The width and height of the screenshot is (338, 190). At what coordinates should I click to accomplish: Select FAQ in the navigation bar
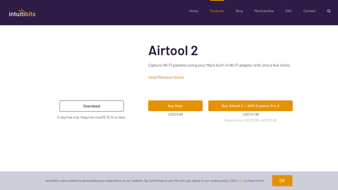click(289, 11)
